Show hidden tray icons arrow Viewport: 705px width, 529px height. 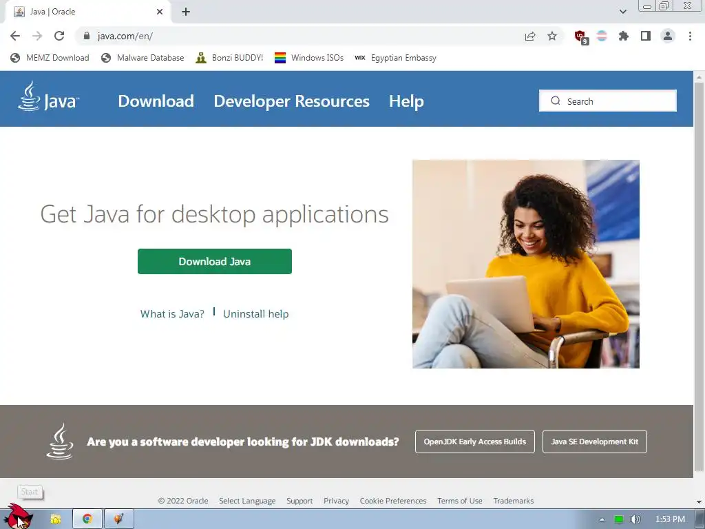[x=602, y=519]
